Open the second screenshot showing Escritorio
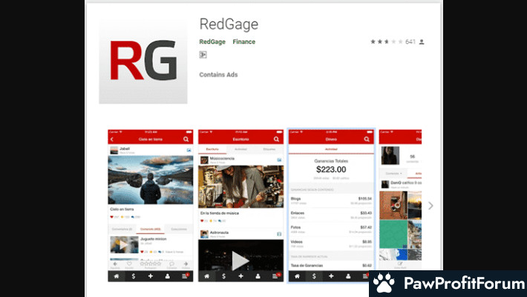The width and height of the screenshot is (527, 297). tap(240, 205)
